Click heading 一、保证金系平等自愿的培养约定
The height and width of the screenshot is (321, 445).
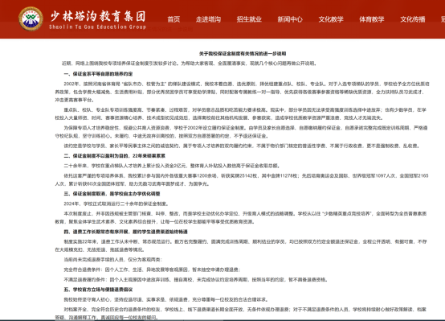pyautogui.click(x=98, y=74)
